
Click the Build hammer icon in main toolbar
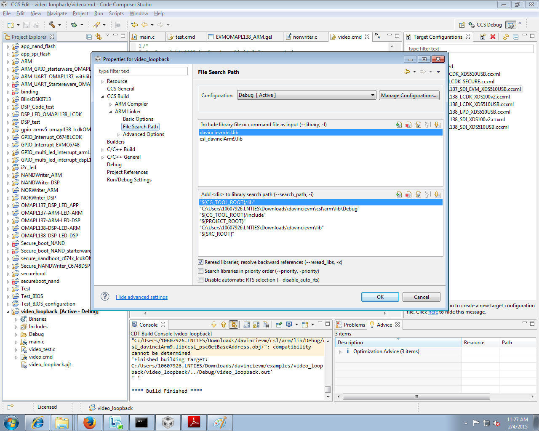pyautogui.click(x=52, y=25)
